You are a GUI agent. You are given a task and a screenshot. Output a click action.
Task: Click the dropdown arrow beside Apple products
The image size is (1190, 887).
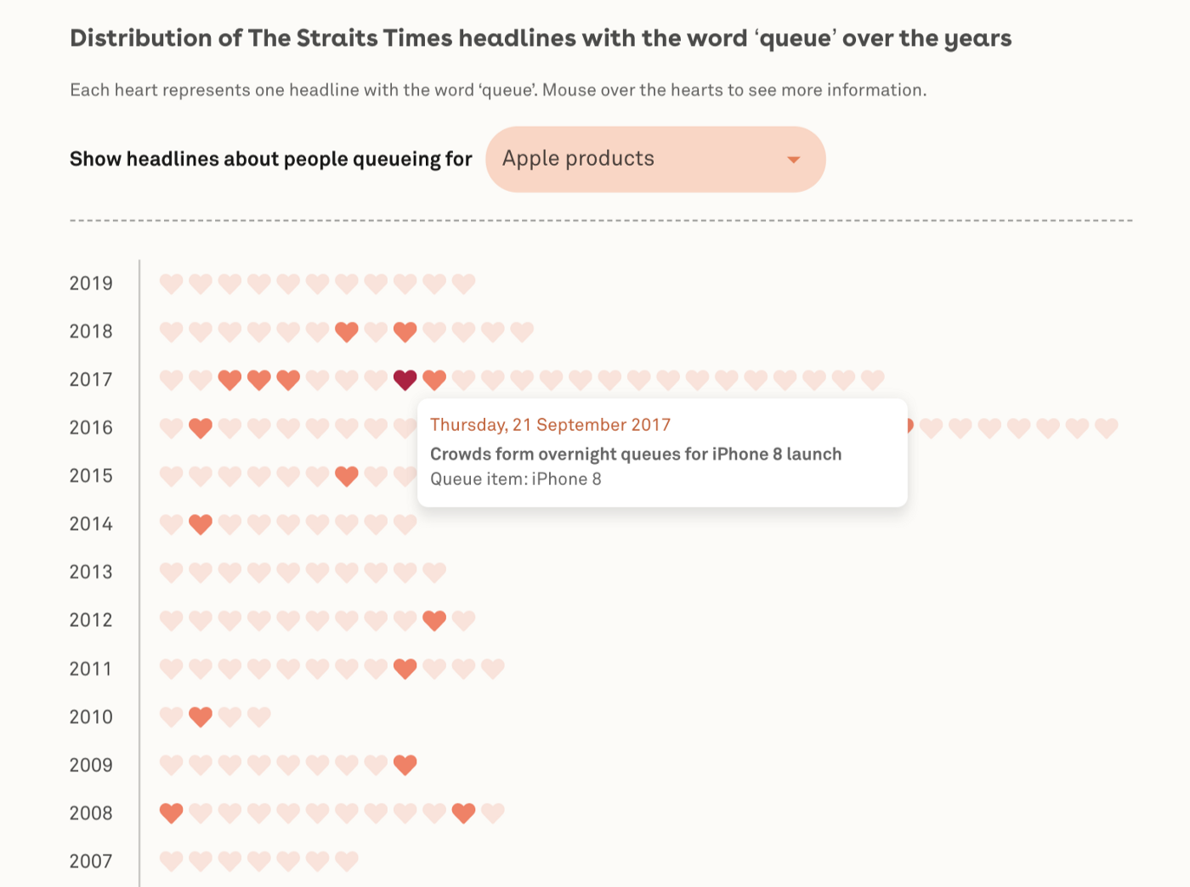[794, 160]
